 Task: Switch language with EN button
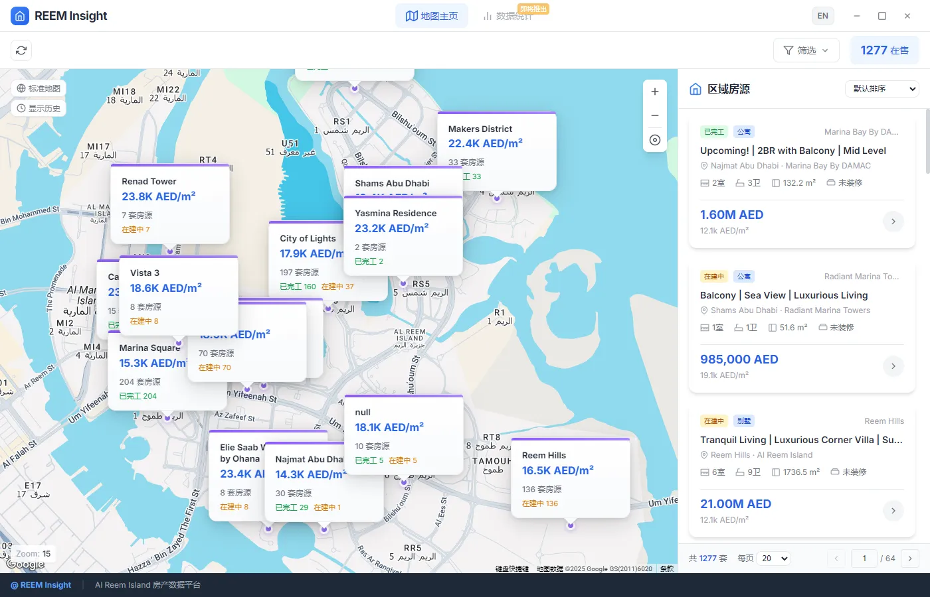pos(823,16)
